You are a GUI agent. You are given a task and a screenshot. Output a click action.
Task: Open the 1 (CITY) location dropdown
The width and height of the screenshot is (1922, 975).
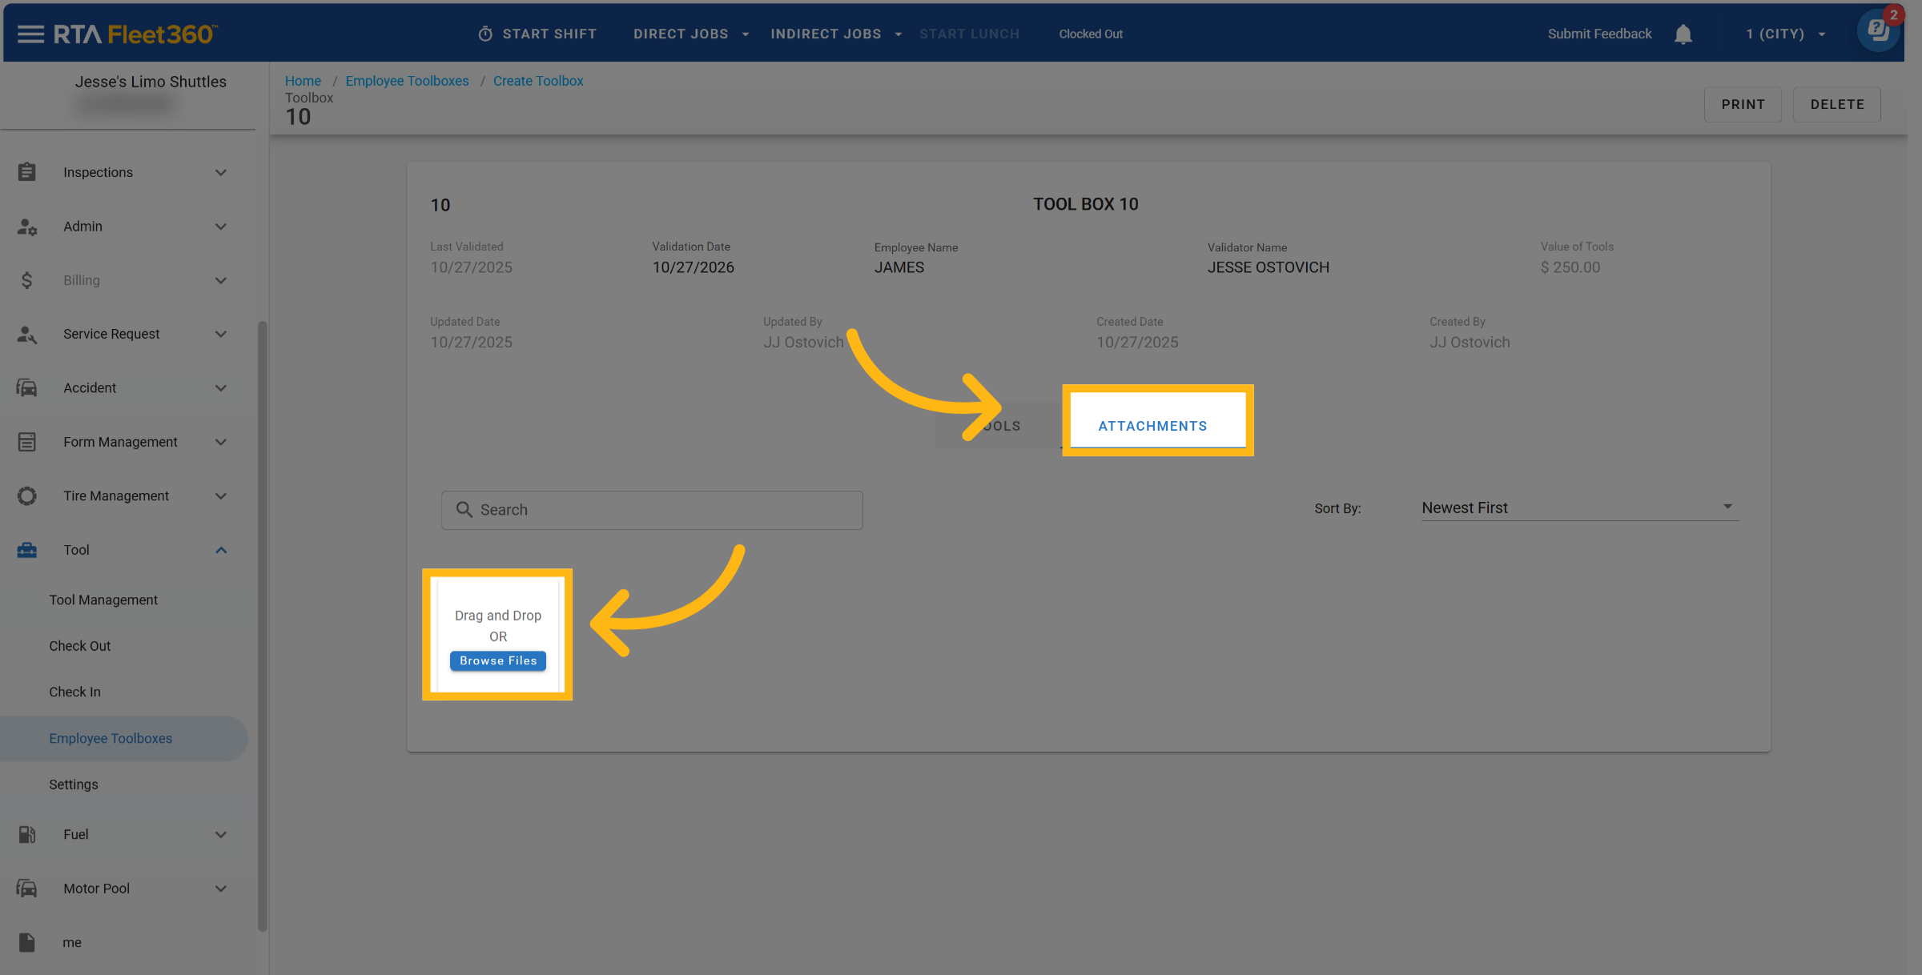pos(1785,34)
